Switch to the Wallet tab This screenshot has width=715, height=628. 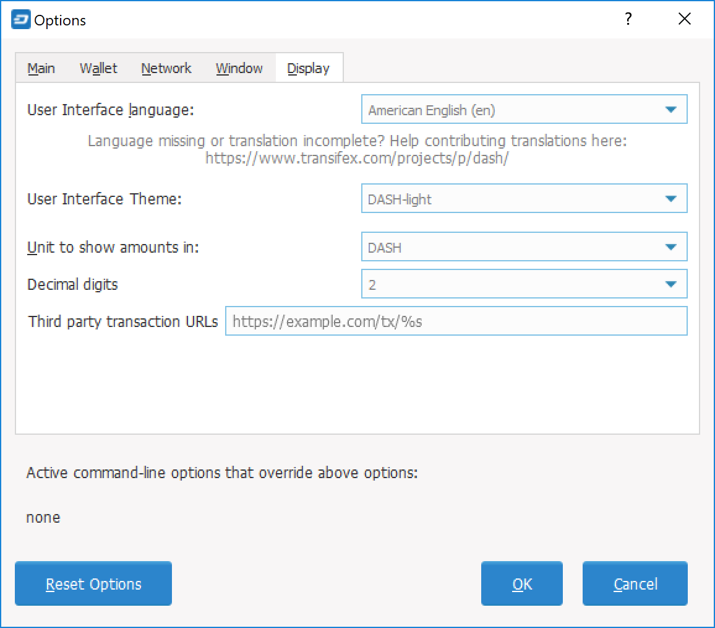[x=98, y=68]
